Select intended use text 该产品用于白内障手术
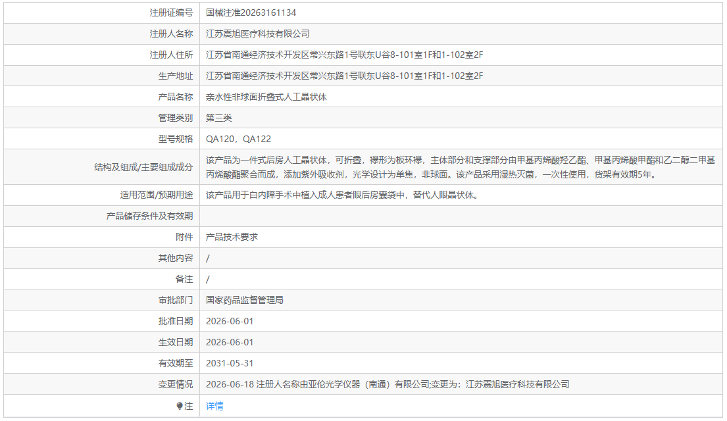Image resolution: width=727 pixels, height=421 pixels. click(343, 195)
